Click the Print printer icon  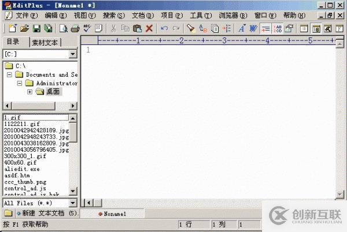click(75, 28)
